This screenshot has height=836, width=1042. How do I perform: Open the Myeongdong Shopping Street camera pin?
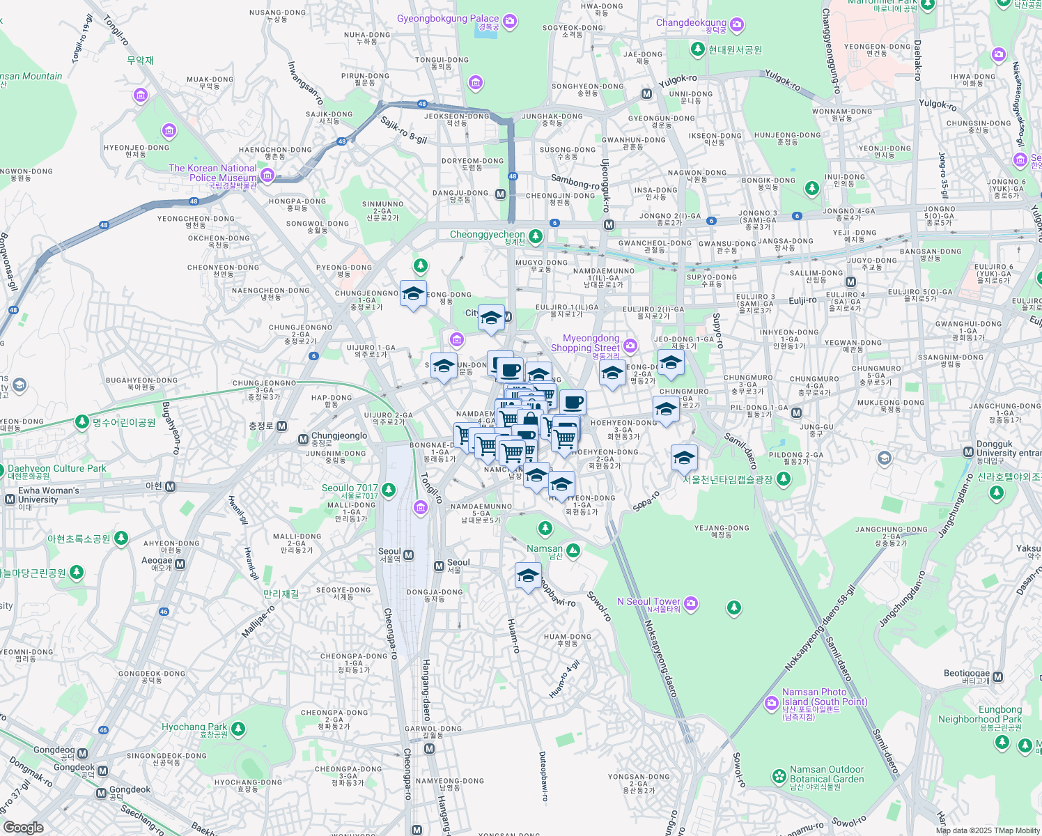click(629, 344)
